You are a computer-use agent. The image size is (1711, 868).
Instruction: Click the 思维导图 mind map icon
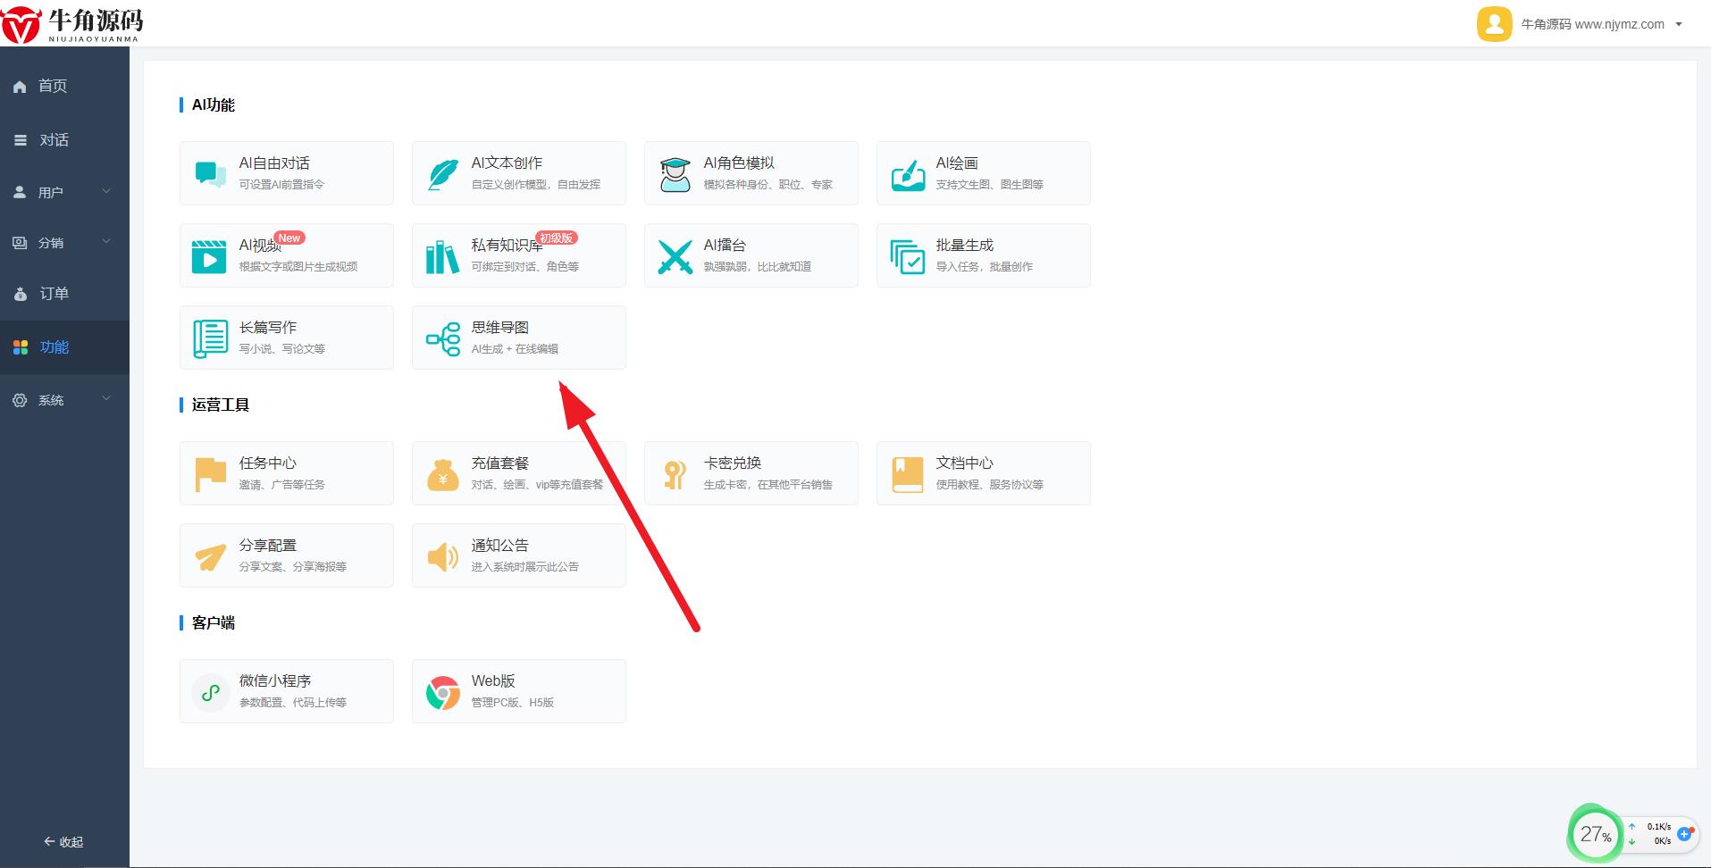tap(443, 338)
